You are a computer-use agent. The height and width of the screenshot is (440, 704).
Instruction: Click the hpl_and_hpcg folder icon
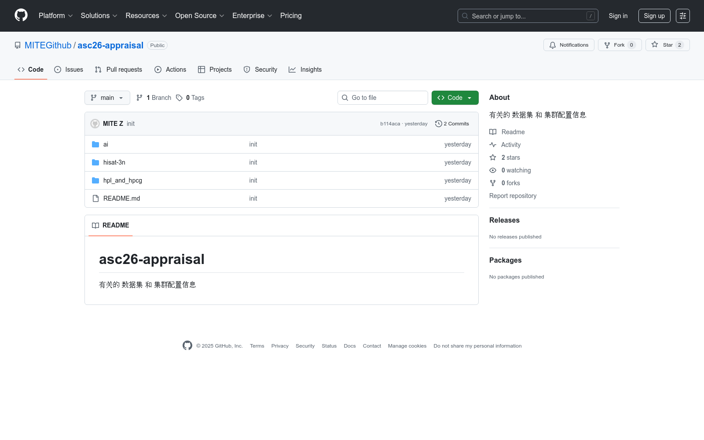tap(95, 180)
